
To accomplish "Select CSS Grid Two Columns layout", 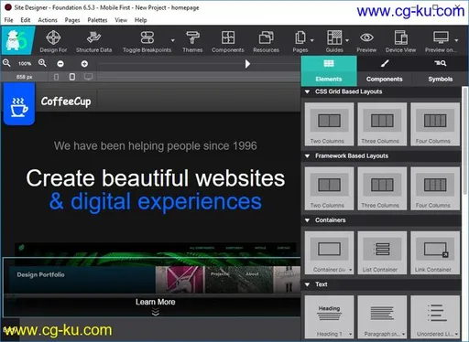I will click(x=329, y=124).
